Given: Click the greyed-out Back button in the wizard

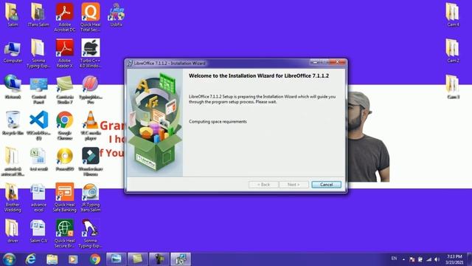Looking at the screenshot, I should 263,184.
